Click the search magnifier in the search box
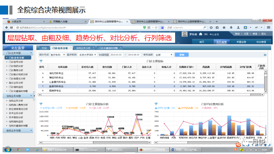Viewport: 274px width, 154px height. click(205, 27)
